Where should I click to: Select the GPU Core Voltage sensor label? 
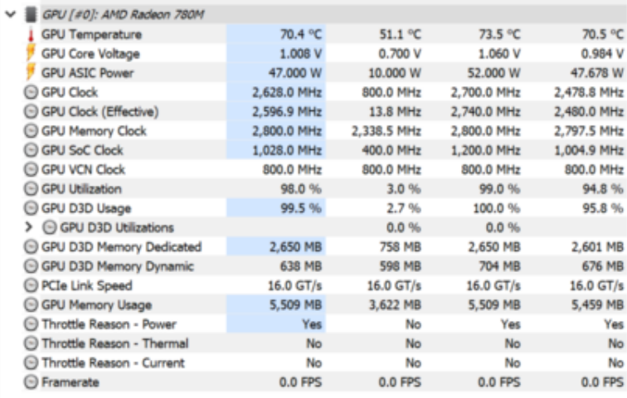[x=90, y=54]
